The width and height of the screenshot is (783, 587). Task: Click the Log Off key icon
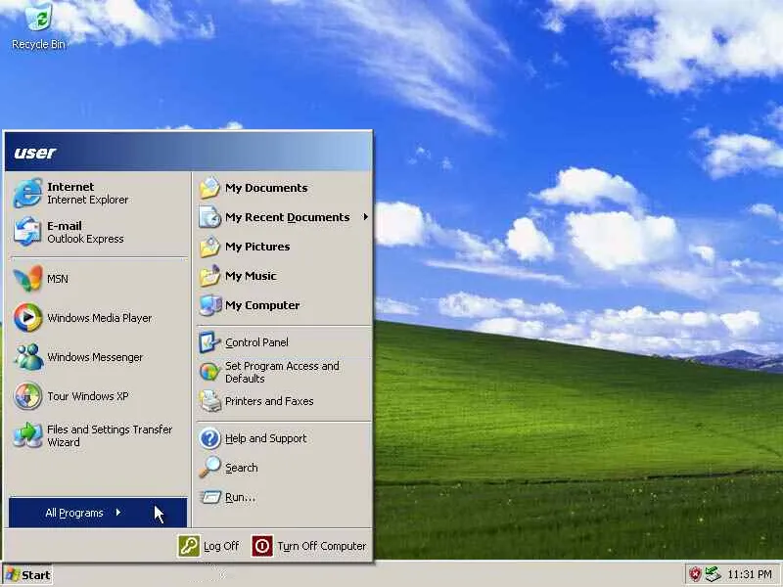(x=189, y=546)
